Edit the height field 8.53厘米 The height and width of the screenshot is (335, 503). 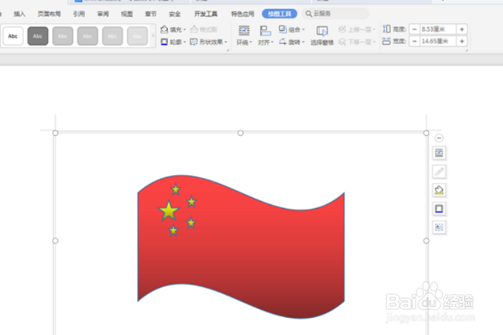[x=438, y=29]
